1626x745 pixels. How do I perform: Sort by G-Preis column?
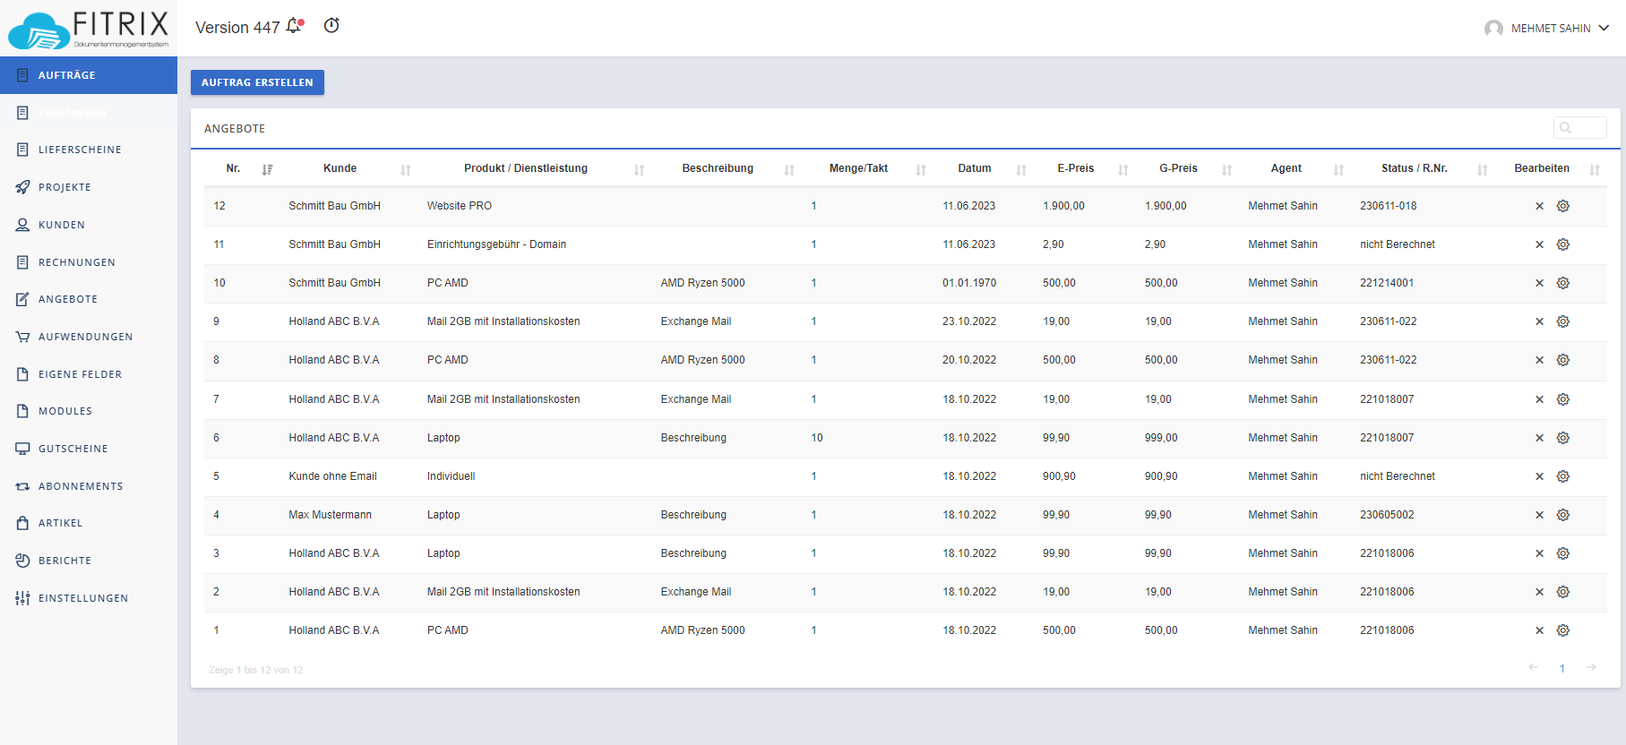[1189, 168]
